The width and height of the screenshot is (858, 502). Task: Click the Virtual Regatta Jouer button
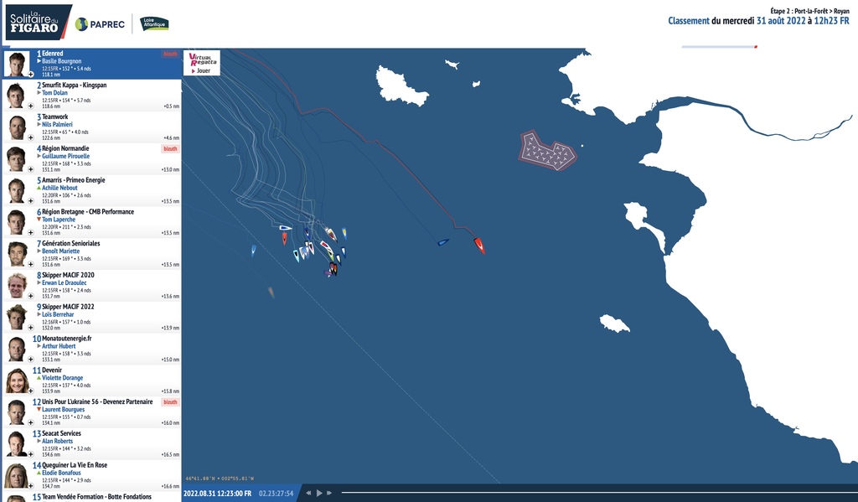coord(202,63)
